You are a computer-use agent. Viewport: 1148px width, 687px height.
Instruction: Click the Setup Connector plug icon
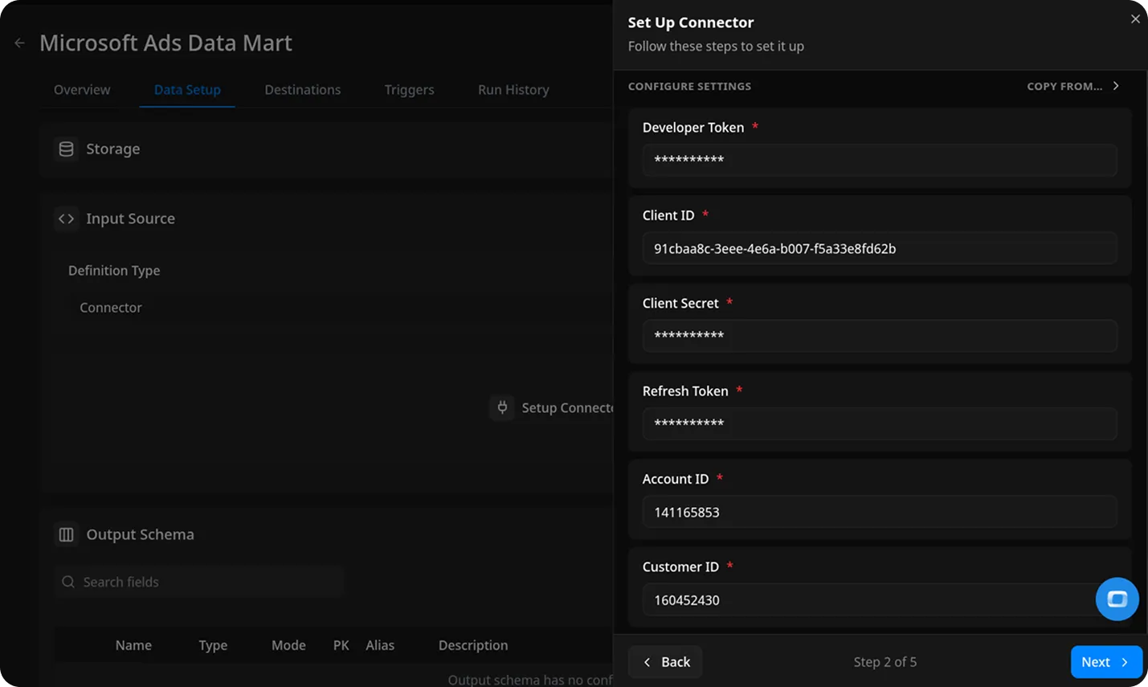502,407
